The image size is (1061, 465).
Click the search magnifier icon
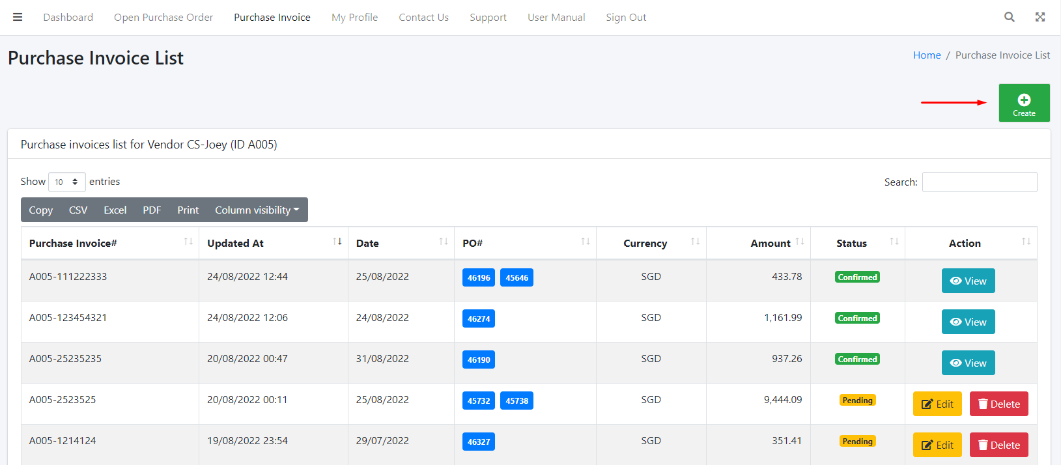click(1009, 17)
